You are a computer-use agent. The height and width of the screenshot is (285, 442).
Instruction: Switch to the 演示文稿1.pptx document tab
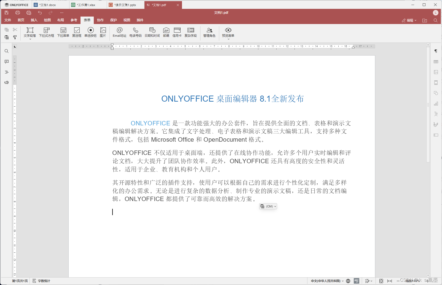point(126,5)
